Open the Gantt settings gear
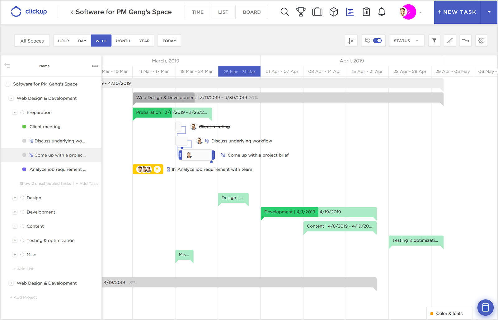This screenshot has height=320, width=498. point(481,40)
